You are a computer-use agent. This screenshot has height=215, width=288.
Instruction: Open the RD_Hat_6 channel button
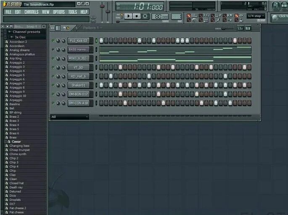coord(79,76)
